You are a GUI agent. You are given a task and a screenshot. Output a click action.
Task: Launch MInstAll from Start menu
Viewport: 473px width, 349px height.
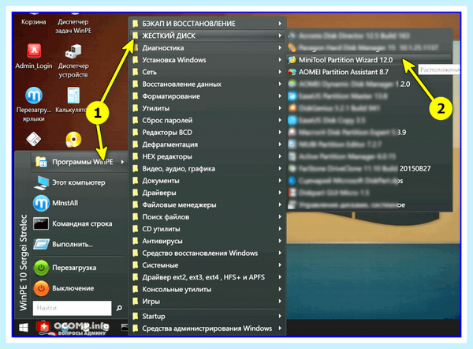coord(80,203)
